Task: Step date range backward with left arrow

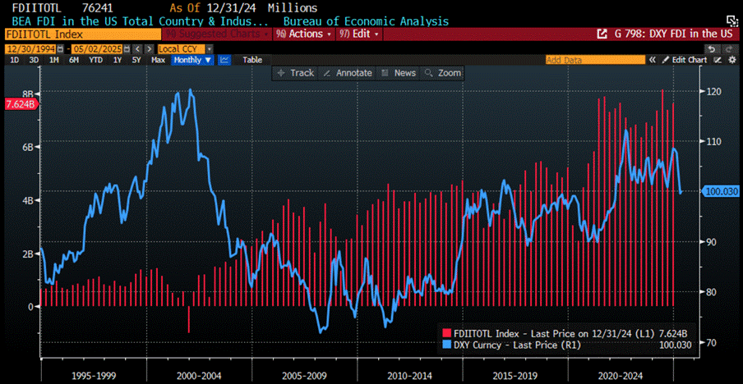Action: point(137,48)
